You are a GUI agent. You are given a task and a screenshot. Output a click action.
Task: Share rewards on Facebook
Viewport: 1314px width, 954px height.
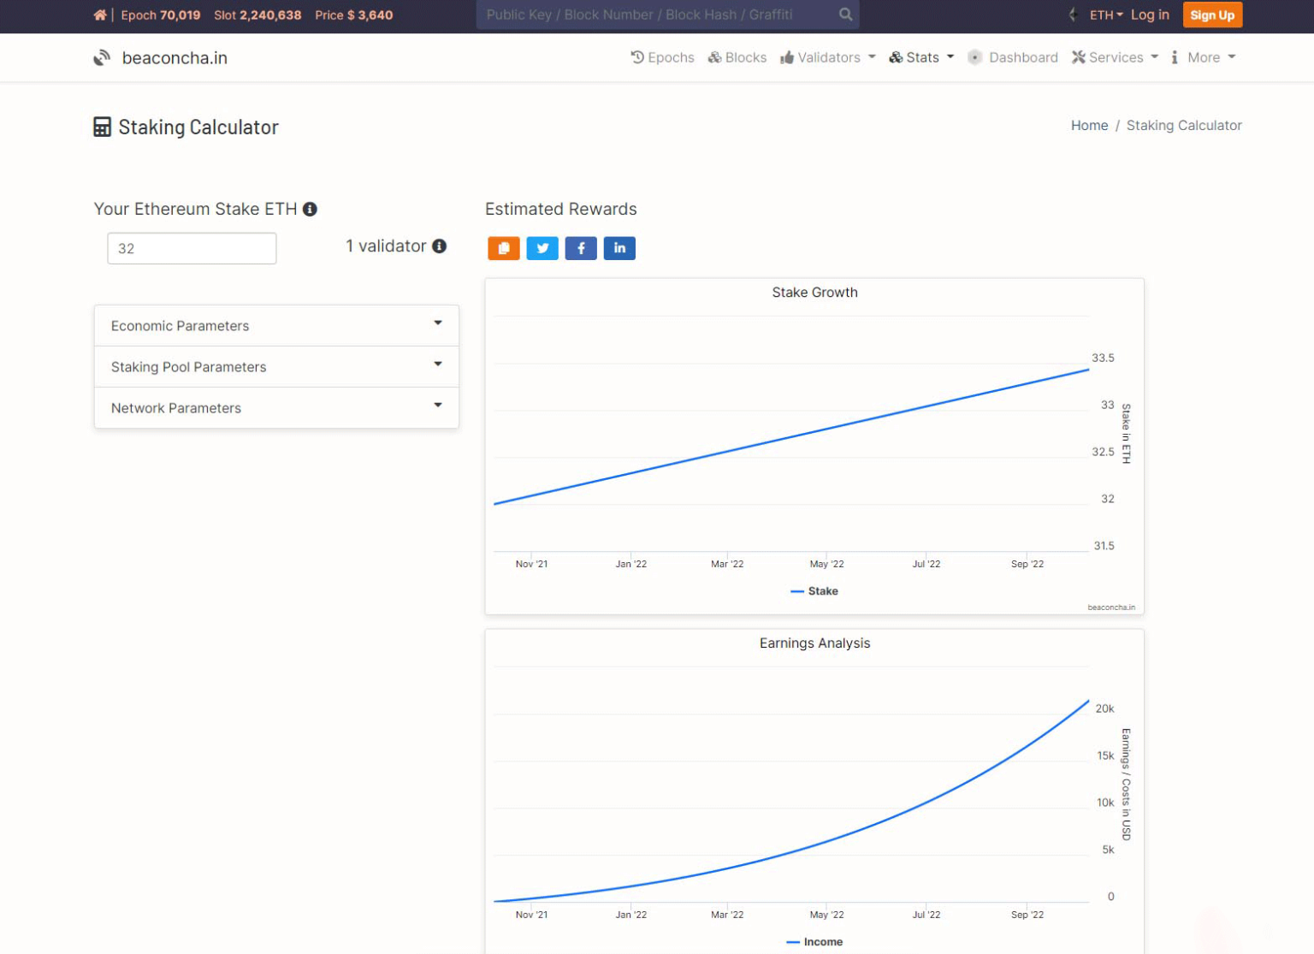(581, 248)
